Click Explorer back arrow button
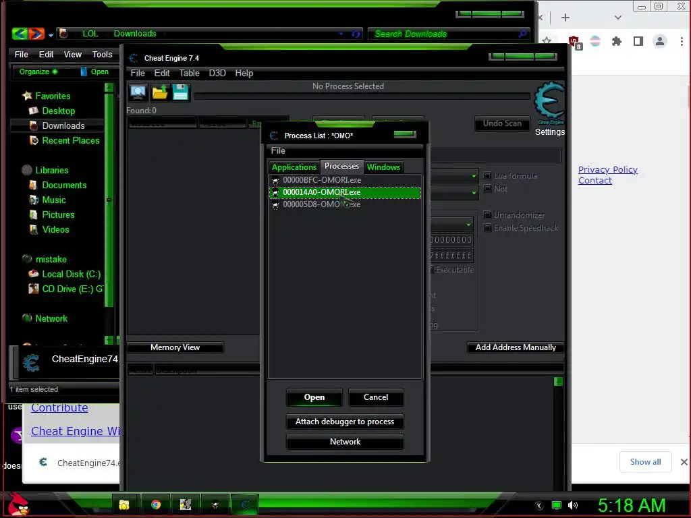This screenshot has height=518, width=691. tap(20, 34)
